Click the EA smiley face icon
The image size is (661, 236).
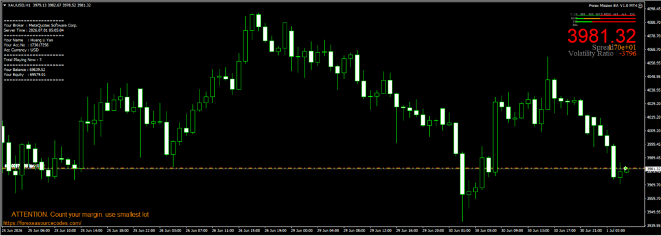tap(640, 6)
